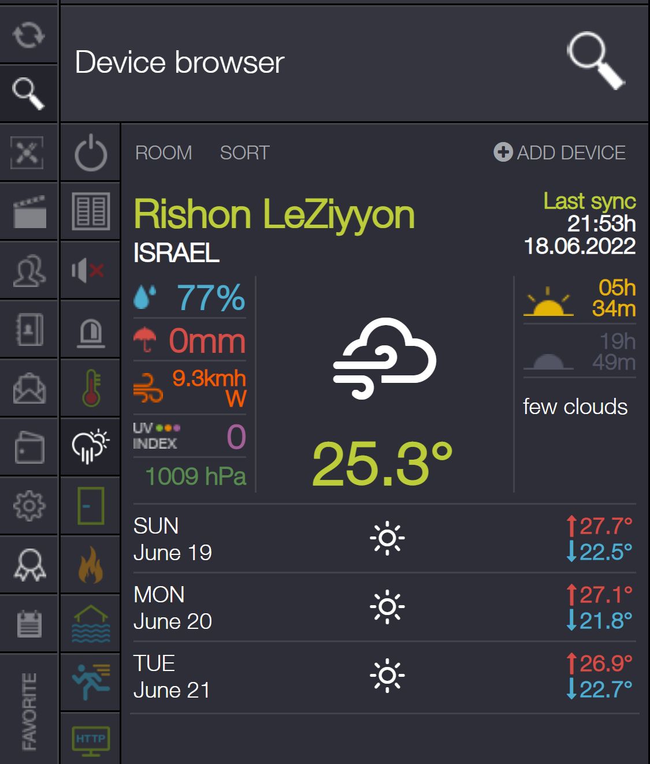Select the door sensor category icon
The width and height of the screenshot is (650, 764).
click(90, 506)
